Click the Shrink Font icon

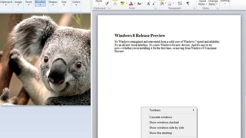pyautogui.click(x=154, y=3)
